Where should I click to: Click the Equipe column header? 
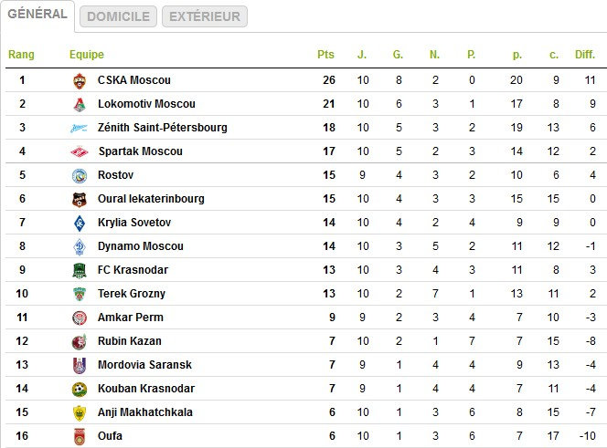87,55
